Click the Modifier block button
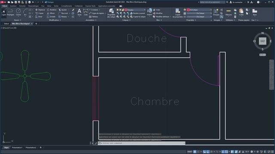This screenshot has width=275, height=154. click(x=158, y=13)
